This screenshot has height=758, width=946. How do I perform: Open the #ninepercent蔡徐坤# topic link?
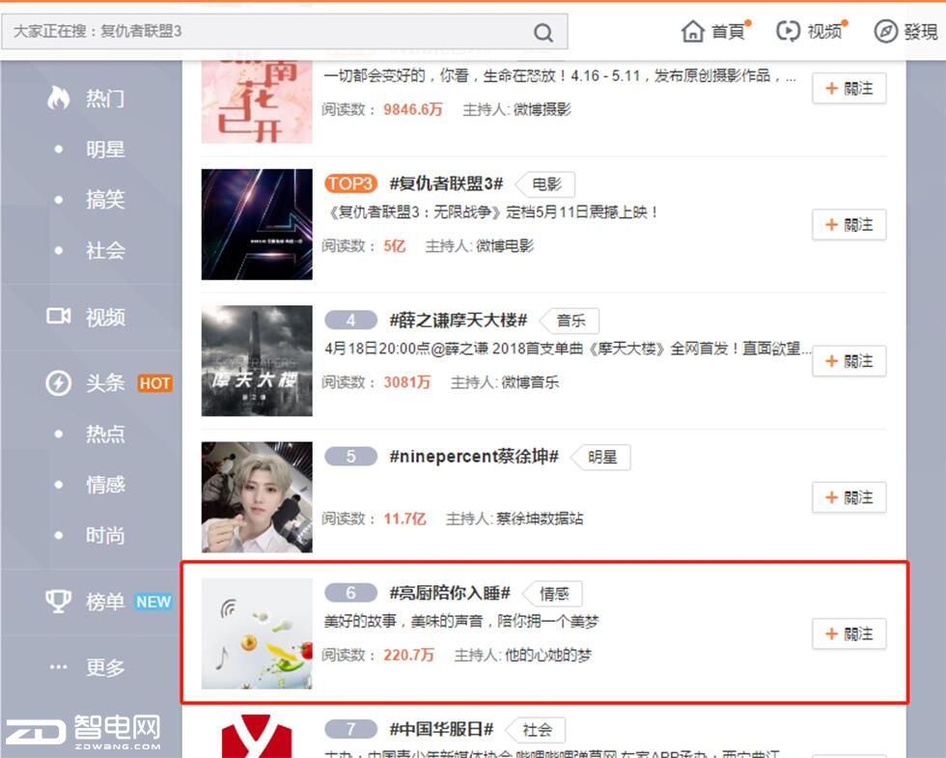[474, 457]
